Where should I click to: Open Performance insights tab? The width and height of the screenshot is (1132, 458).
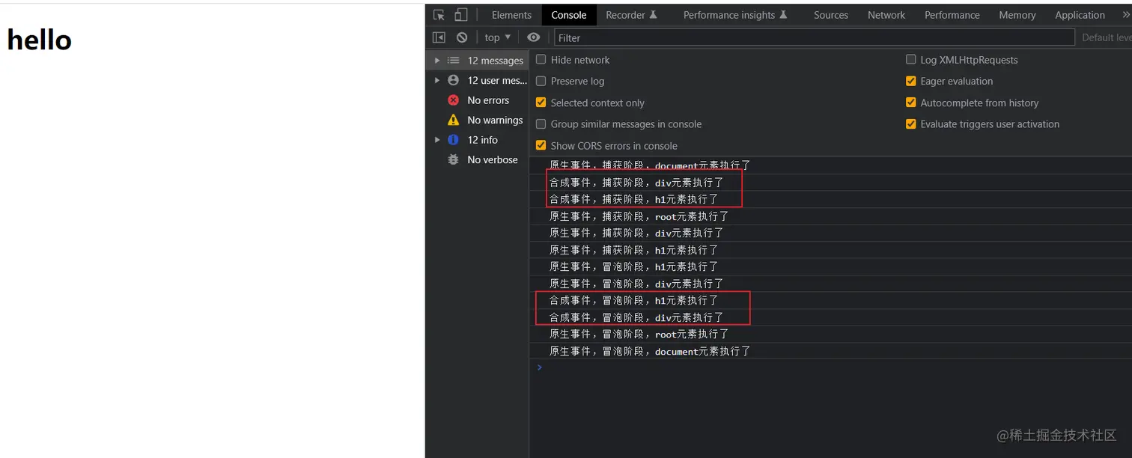tap(735, 15)
